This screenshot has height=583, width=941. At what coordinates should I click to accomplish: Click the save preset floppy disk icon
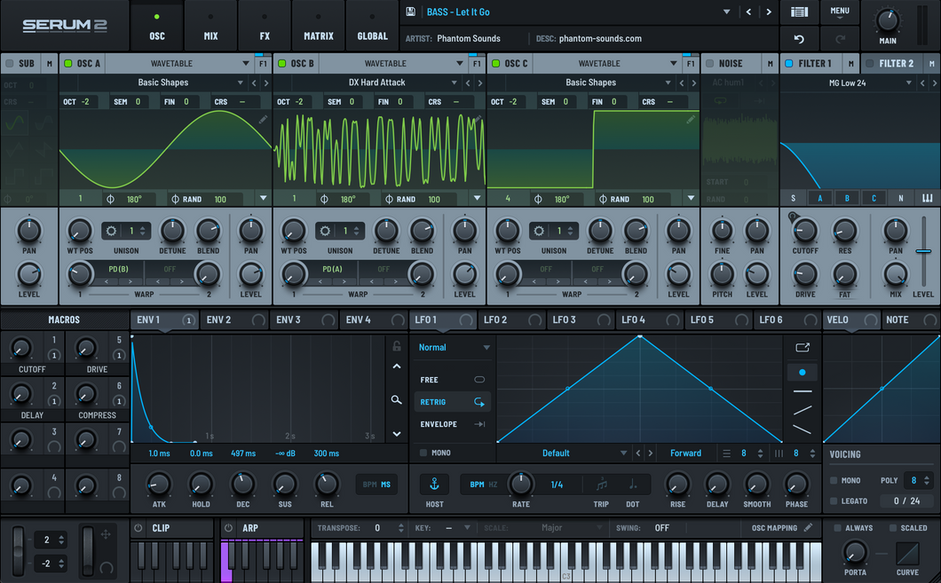coord(410,12)
